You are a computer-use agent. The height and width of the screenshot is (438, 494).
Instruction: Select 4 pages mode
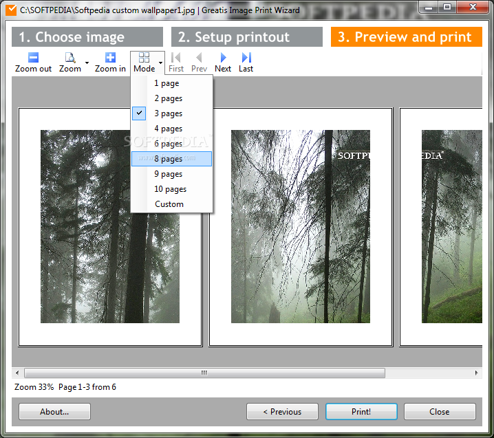(x=172, y=129)
